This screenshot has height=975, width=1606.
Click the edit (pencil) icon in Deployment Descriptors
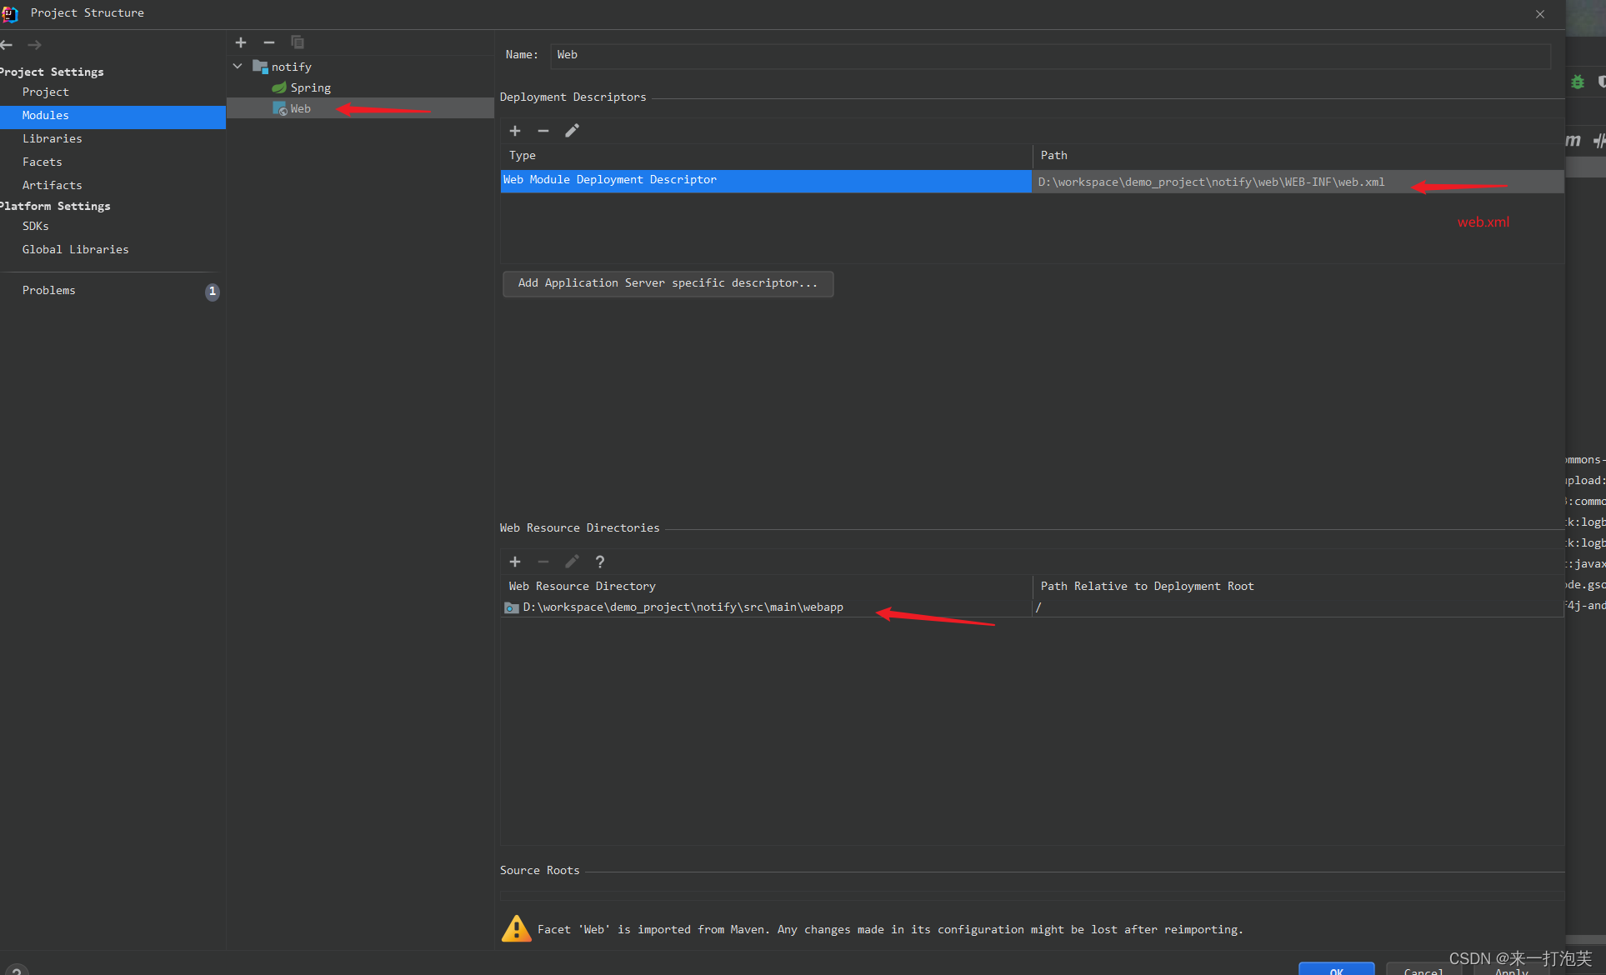tap(571, 130)
